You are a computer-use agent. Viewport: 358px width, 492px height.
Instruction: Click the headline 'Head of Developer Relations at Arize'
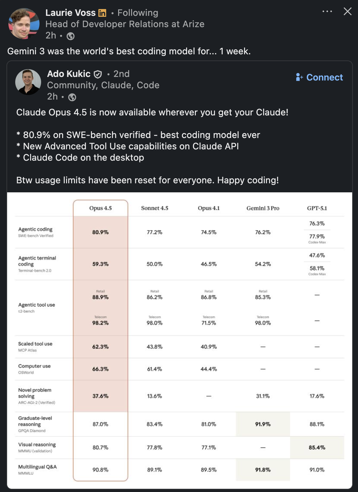(x=125, y=24)
